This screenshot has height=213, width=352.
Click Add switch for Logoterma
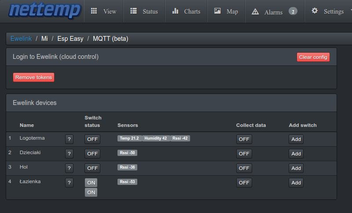(x=296, y=139)
